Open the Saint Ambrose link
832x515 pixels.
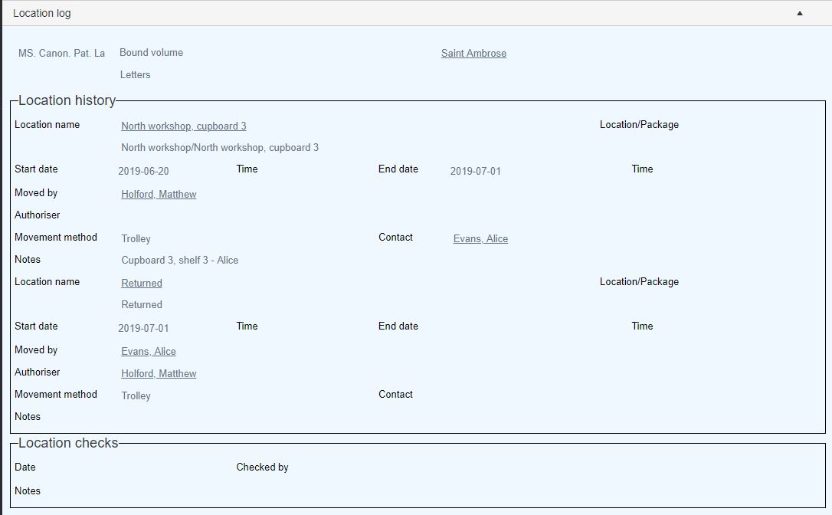tap(473, 54)
